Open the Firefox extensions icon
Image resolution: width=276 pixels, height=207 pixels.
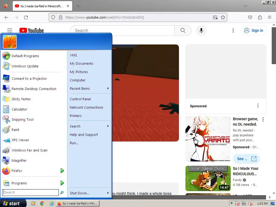(260, 17)
